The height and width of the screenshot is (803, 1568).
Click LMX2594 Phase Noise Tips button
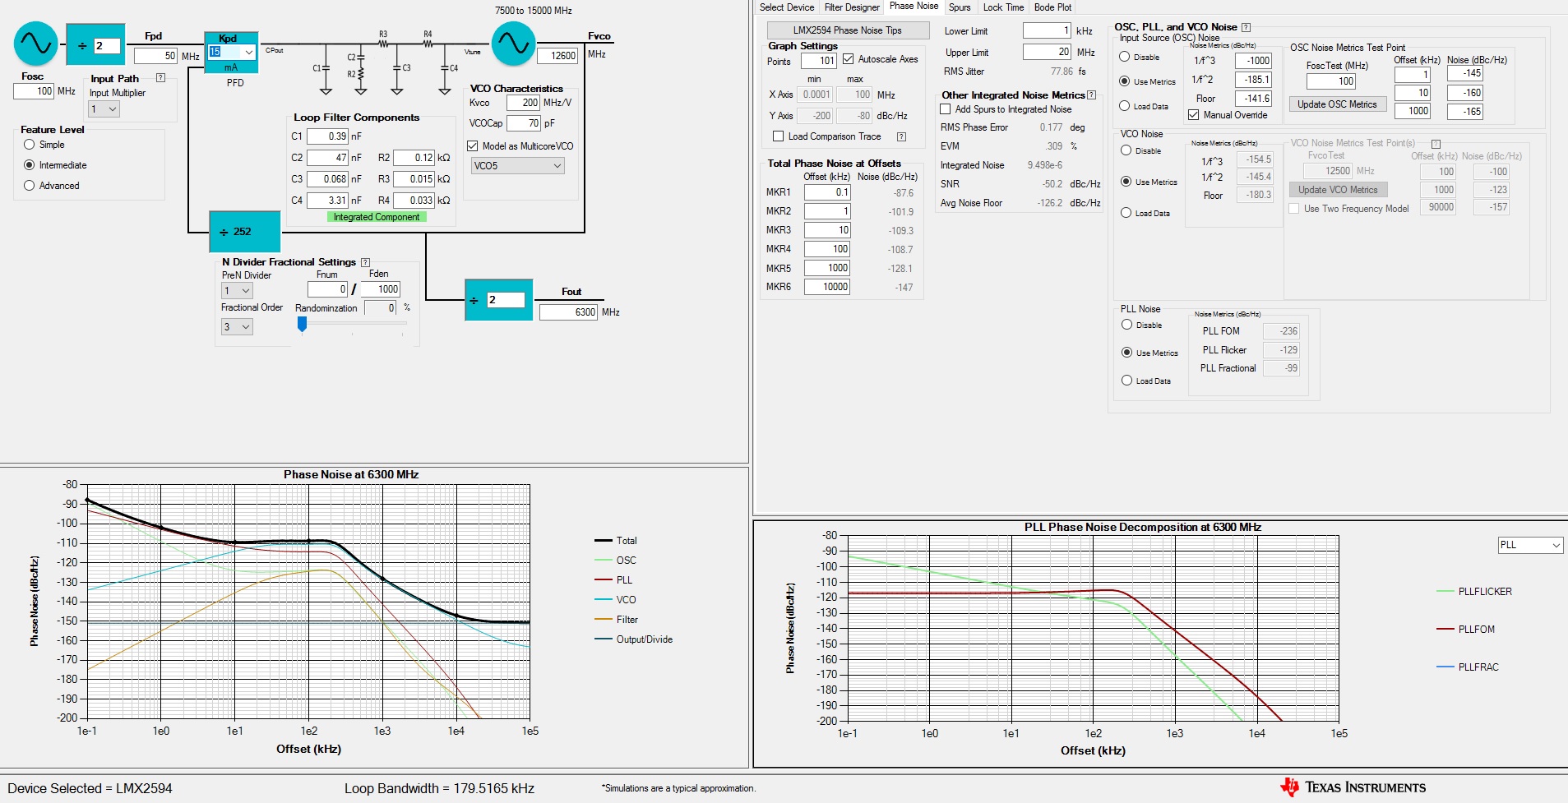point(848,30)
